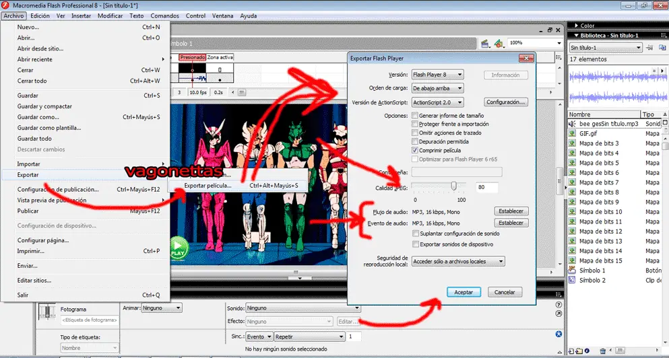Click the wide library state toggle icon

665,122
